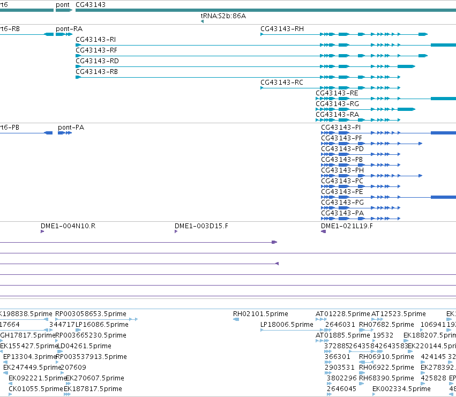Click the CG43143-PB protein label

pos(342,160)
